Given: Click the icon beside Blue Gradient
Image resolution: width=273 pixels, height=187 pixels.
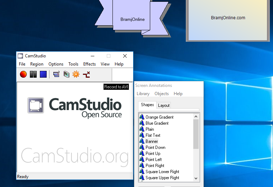Looking at the screenshot, I should (142, 123).
